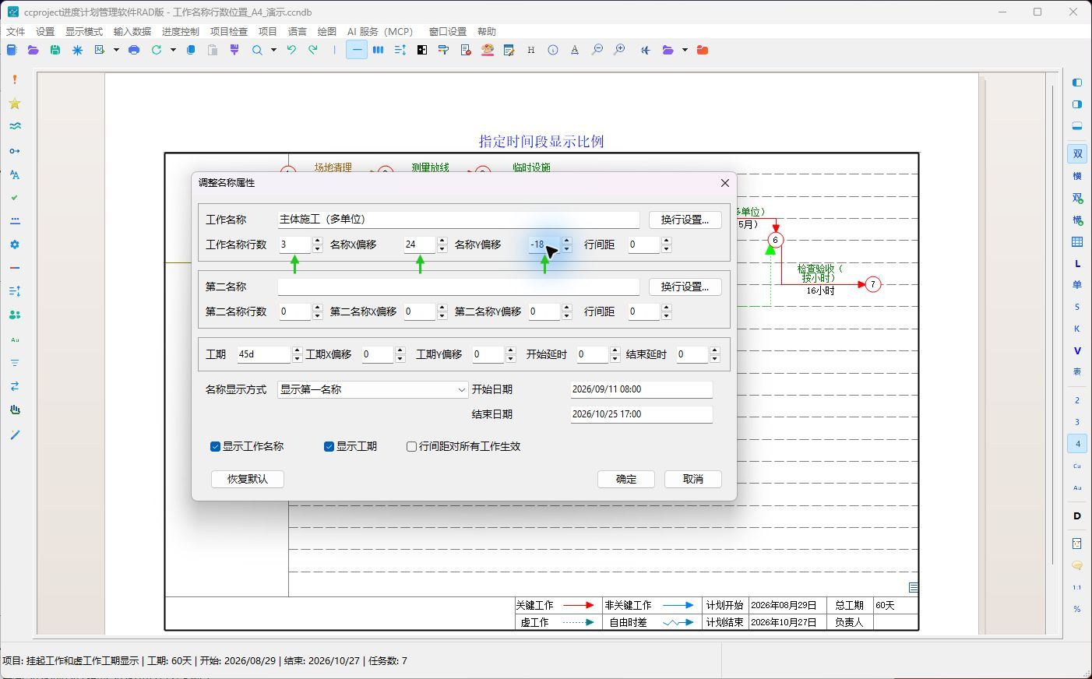Click the 恢复默认 button
1092x679 pixels.
(x=248, y=479)
